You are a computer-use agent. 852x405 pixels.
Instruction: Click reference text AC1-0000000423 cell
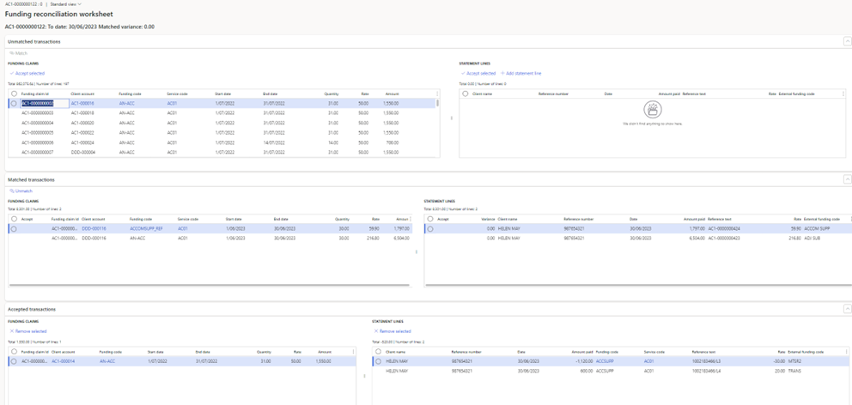coord(724,239)
